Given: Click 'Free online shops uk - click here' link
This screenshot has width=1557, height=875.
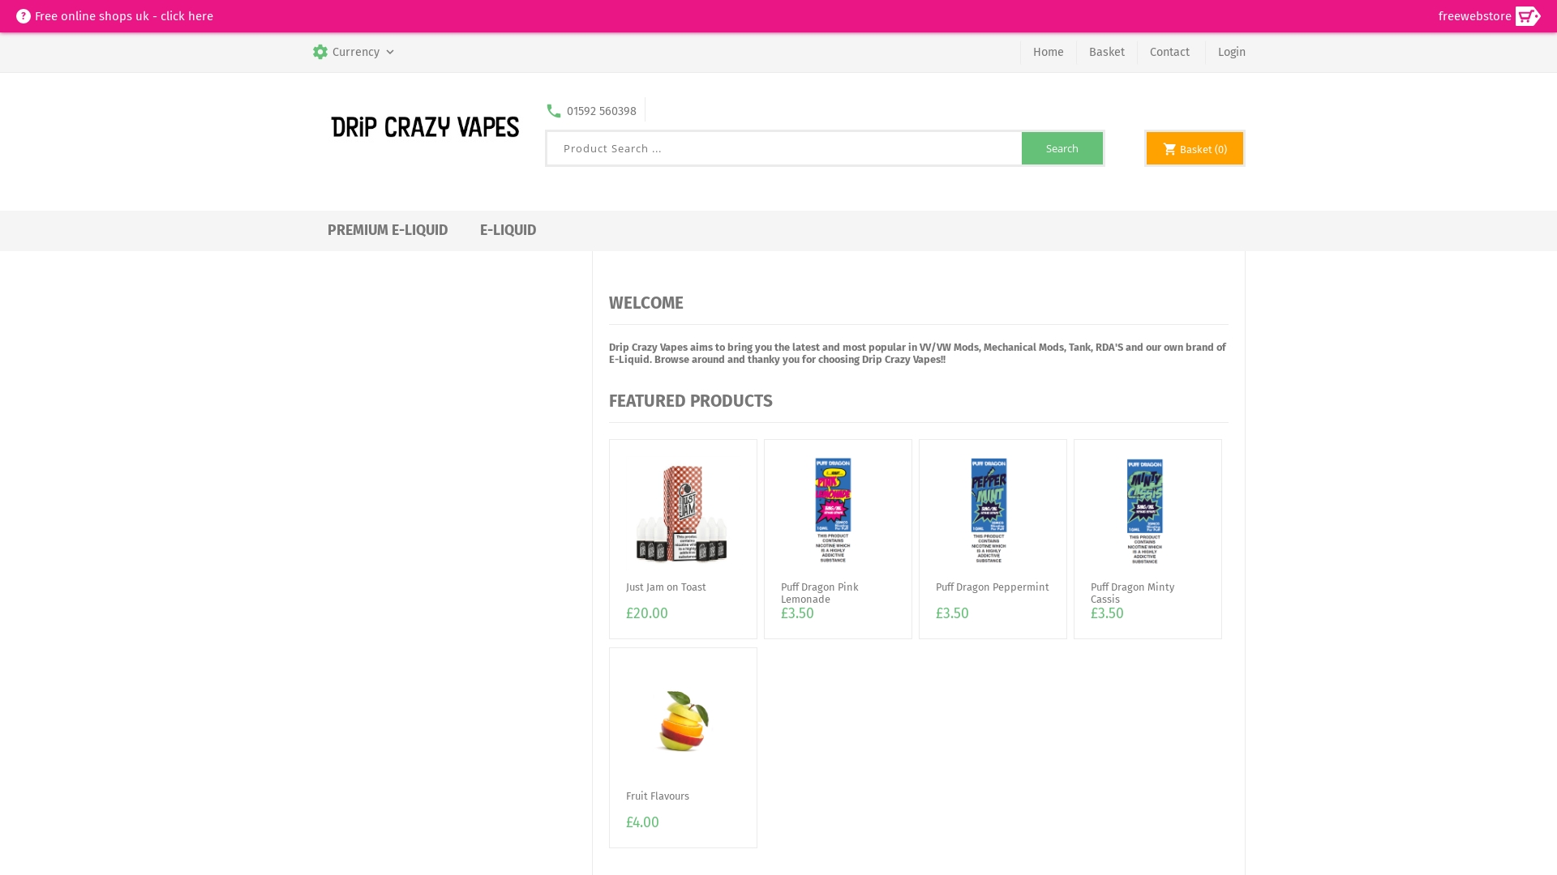Looking at the screenshot, I should pos(124,16).
